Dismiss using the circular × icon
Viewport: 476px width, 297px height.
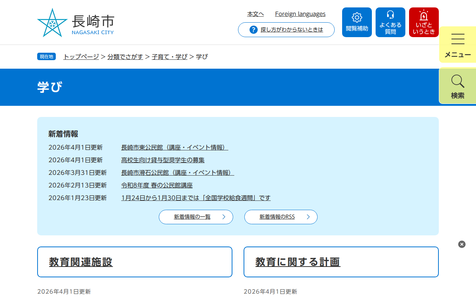pos(461,244)
